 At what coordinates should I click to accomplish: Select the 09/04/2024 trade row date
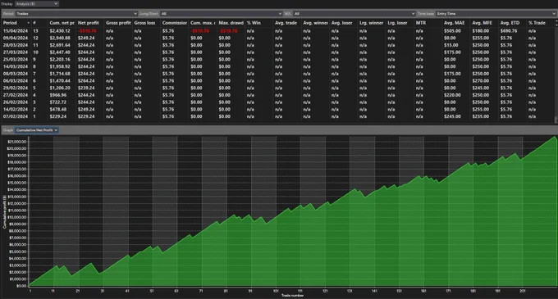(x=16, y=38)
